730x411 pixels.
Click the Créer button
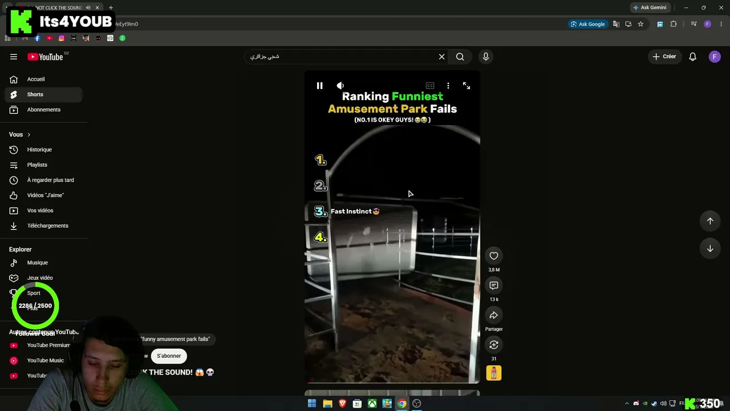(x=664, y=57)
